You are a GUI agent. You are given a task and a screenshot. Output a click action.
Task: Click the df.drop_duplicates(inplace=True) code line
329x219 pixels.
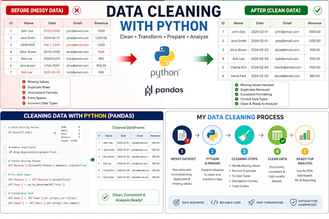click(x=32, y=152)
